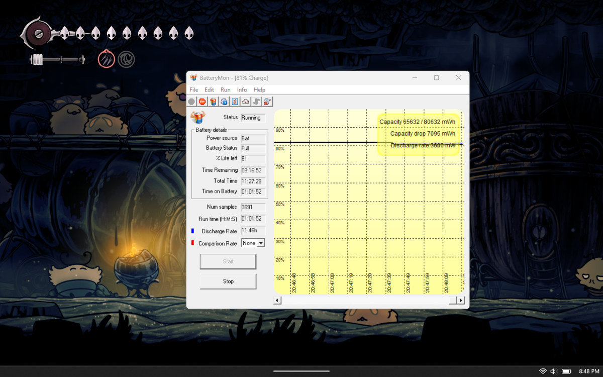
Task: Maximize the BatteryMon window
Action: pyautogui.click(x=436, y=78)
